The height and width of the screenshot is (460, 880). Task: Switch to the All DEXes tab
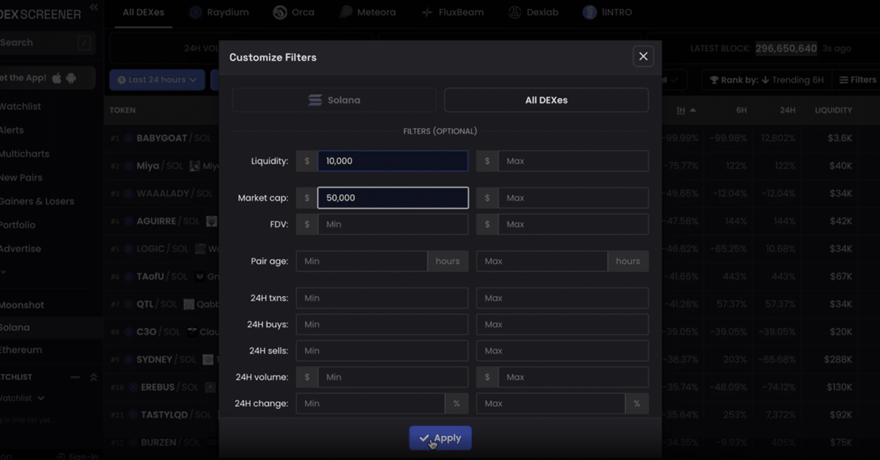(143, 12)
